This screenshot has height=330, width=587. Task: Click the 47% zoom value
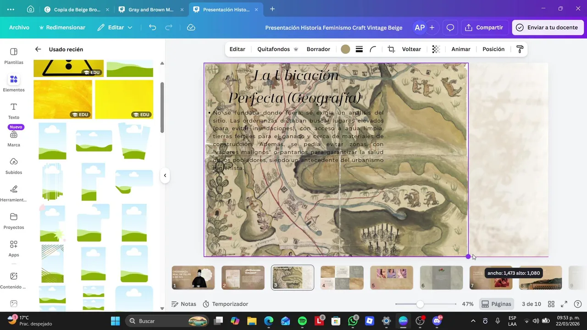click(x=468, y=304)
